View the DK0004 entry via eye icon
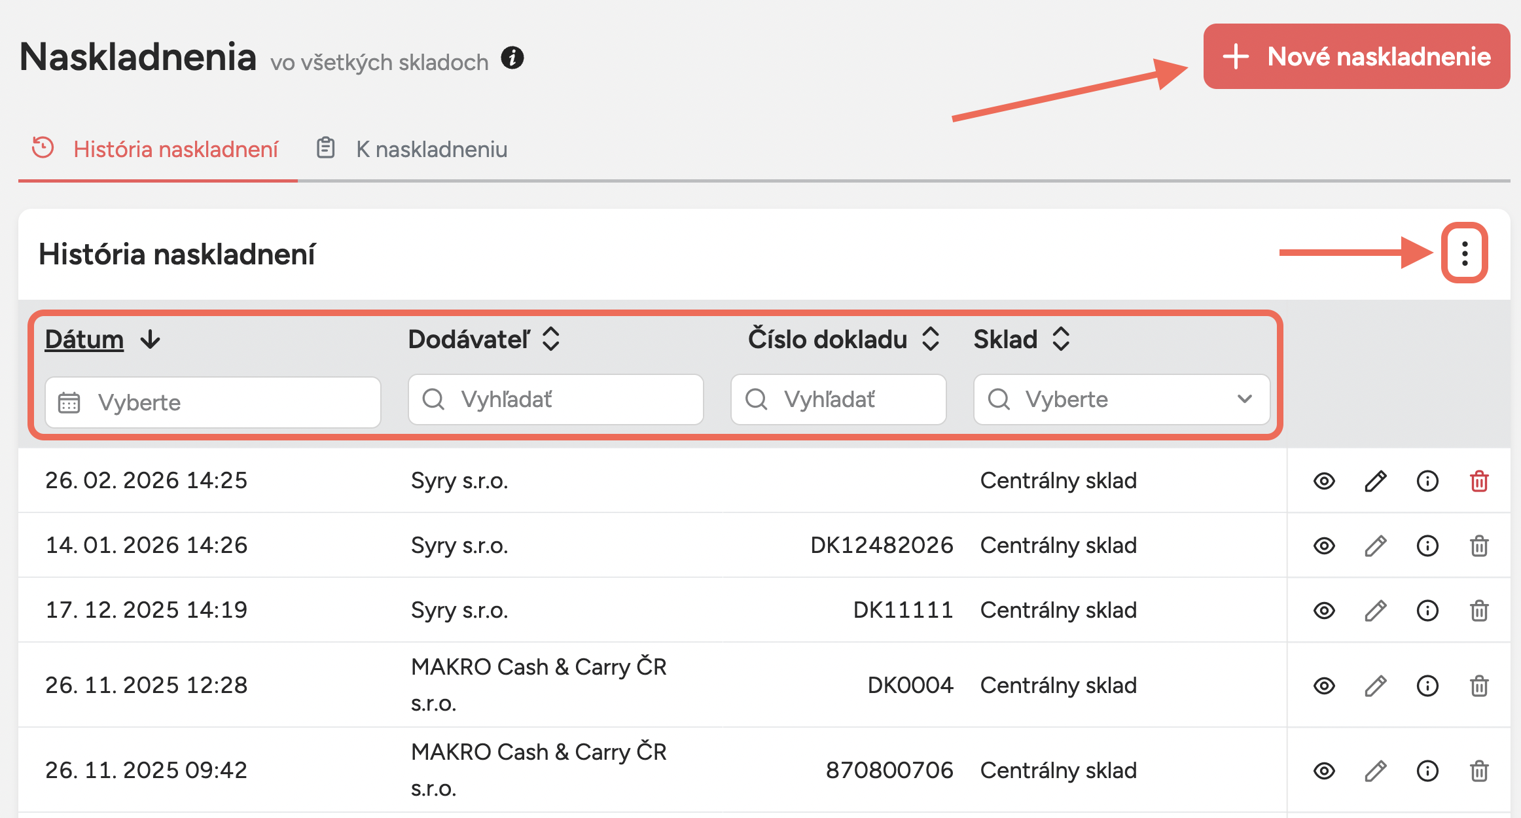Screen dimensions: 1521x818 pos(1324,686)
